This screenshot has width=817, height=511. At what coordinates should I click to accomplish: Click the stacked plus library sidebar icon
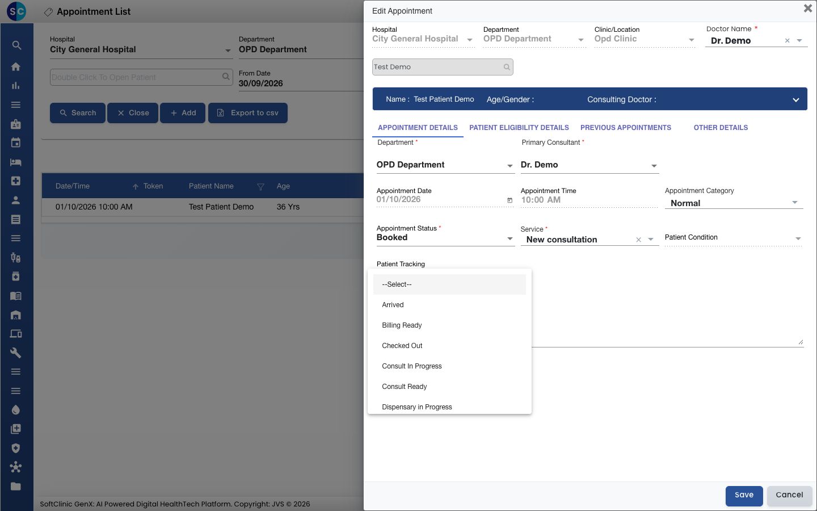point(16,429)
